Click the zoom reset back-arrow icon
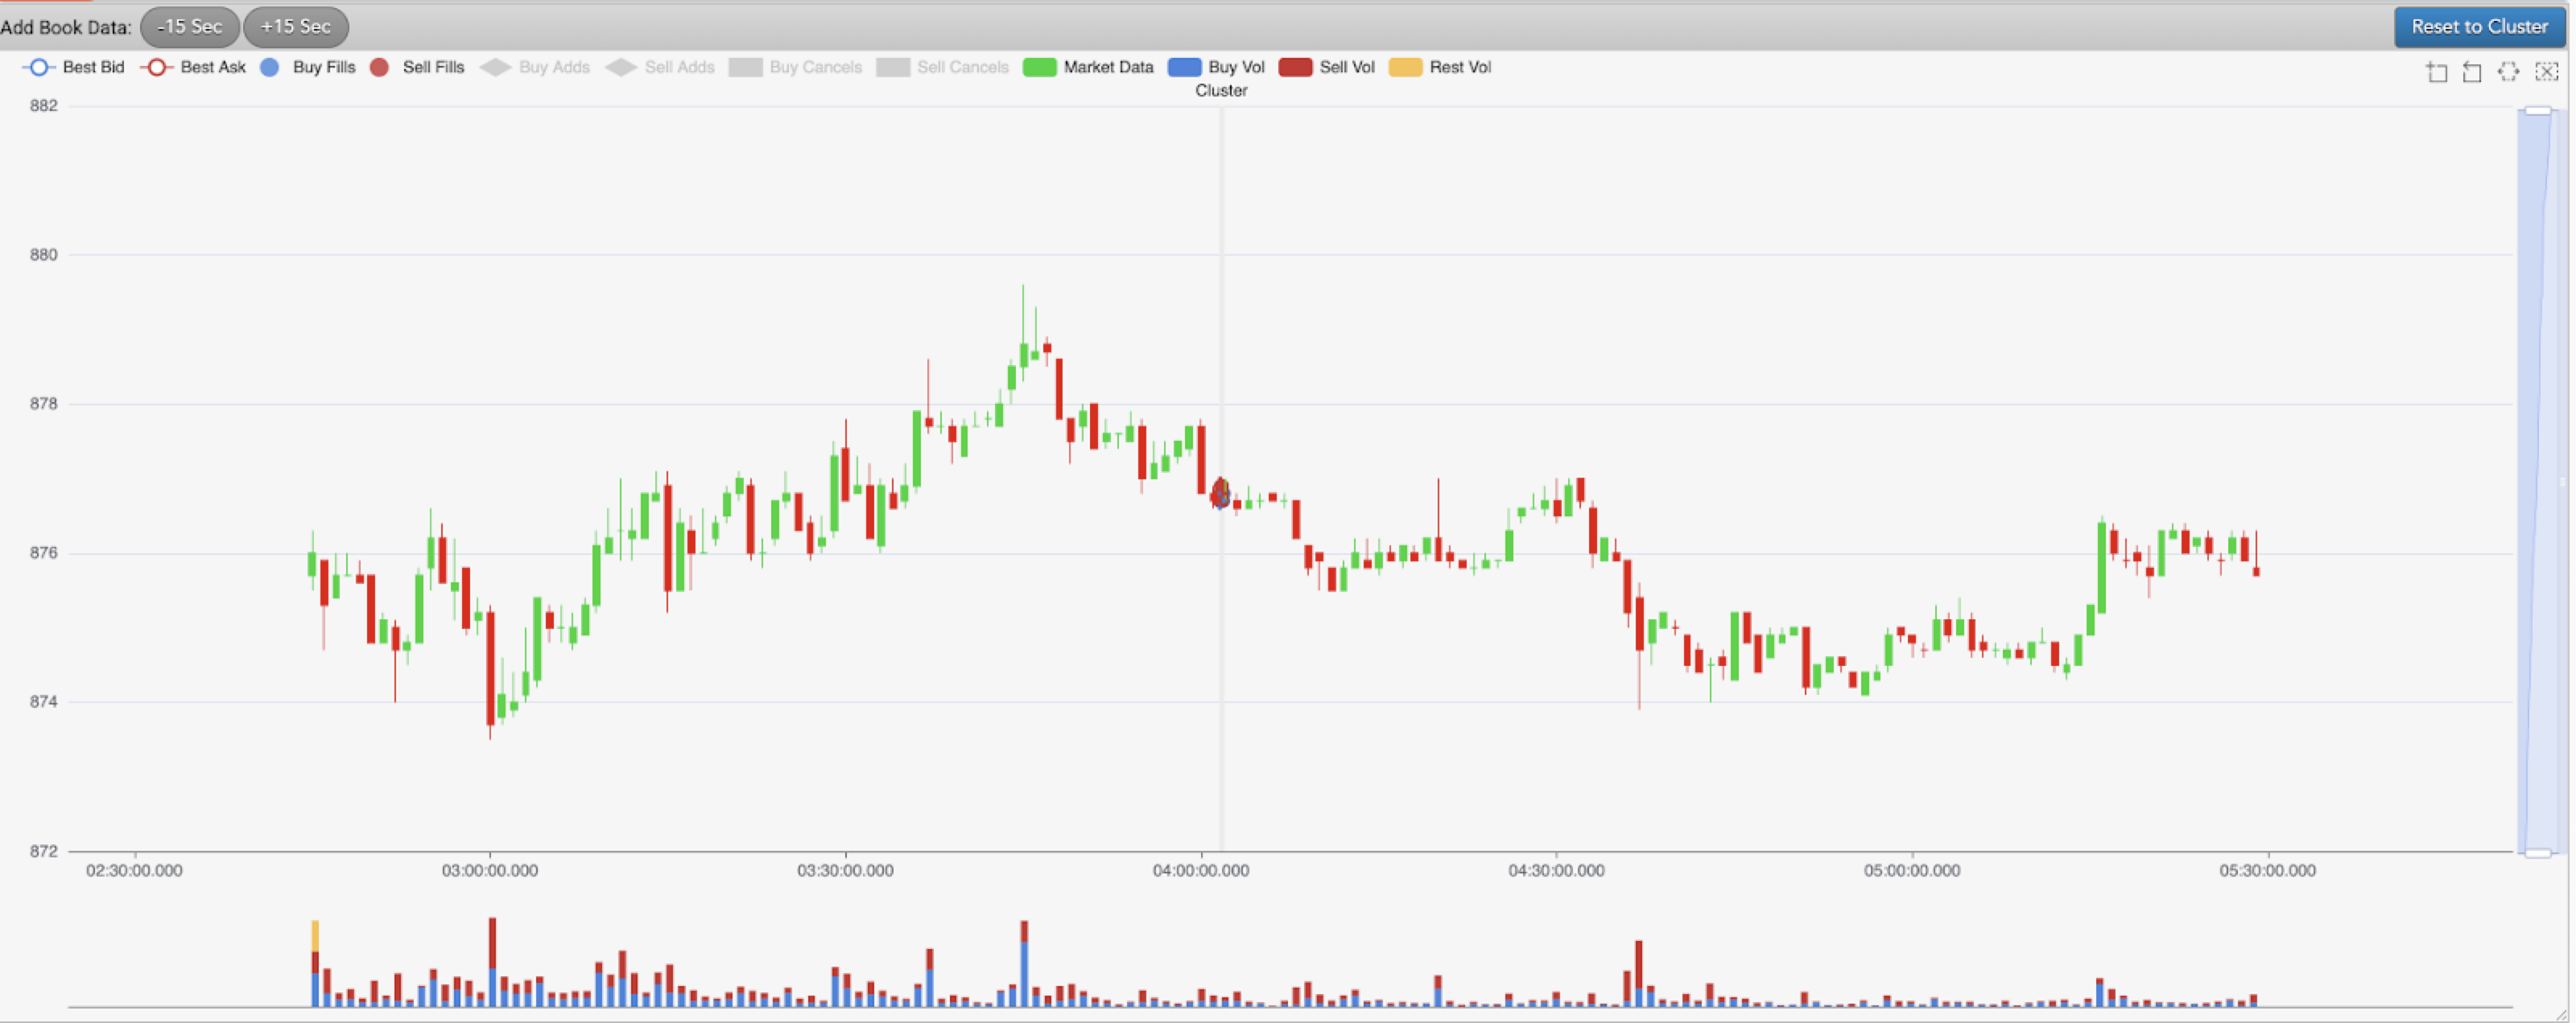The width and height of the screenshot is (2576, 1023). [2472, 72]
